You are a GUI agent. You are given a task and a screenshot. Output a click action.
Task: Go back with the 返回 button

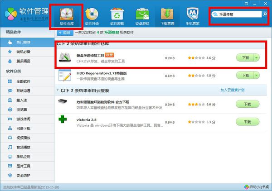(65, 33)
